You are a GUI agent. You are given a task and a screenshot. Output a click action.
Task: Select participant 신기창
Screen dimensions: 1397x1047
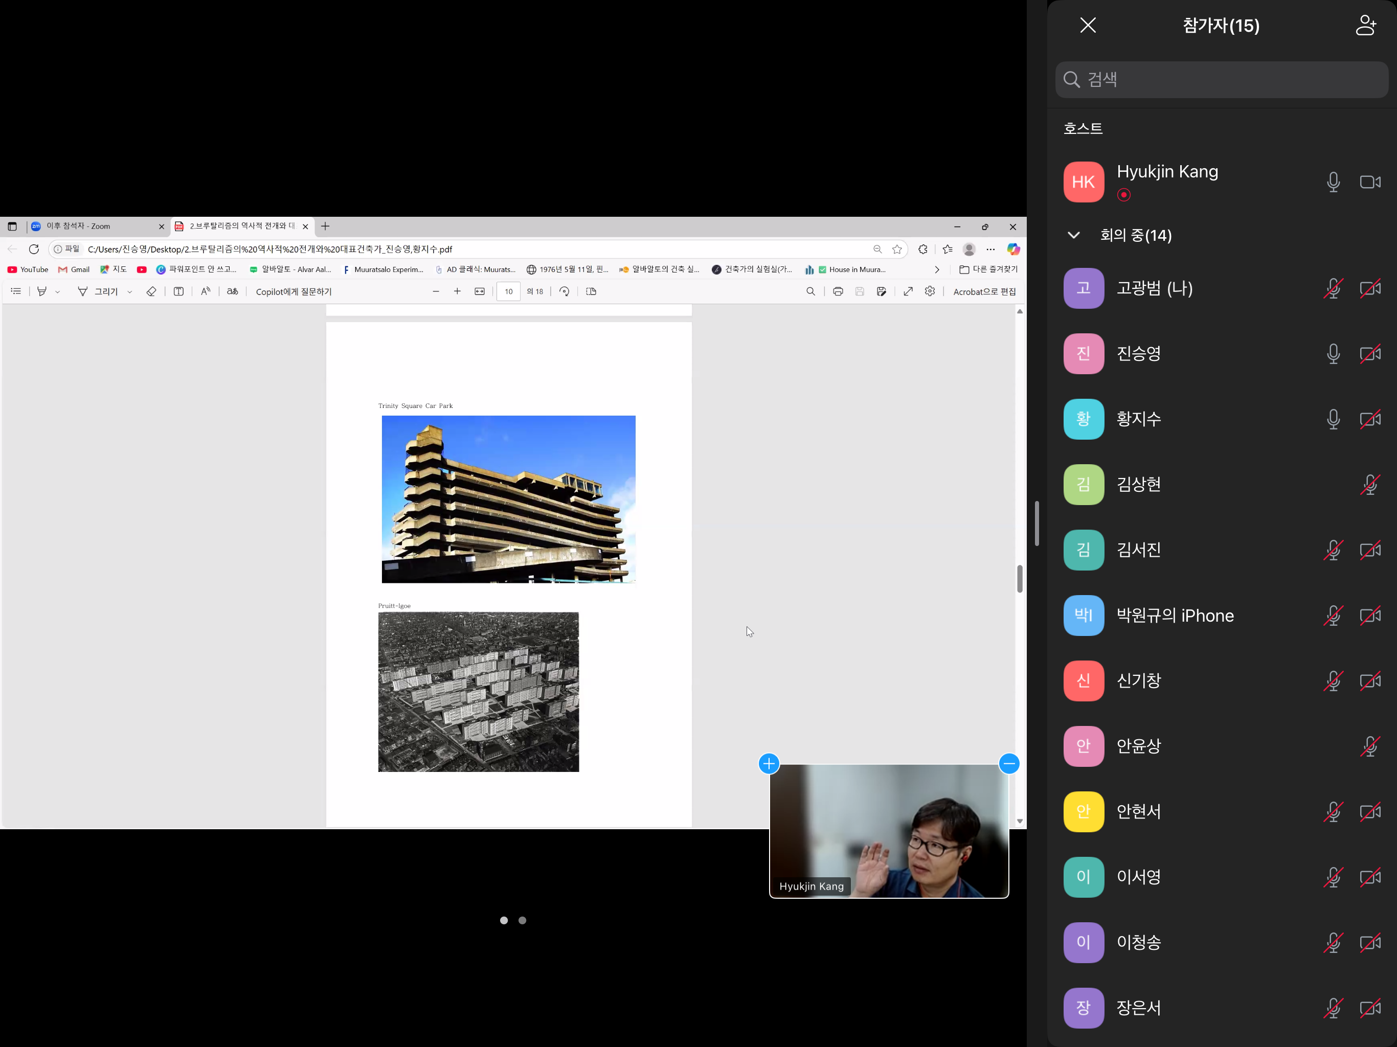point(1221,681)
